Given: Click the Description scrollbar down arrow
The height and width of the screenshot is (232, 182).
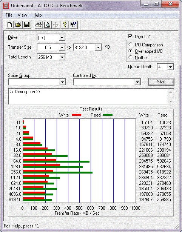Looking at the screenshot, I should pos(171,101).
